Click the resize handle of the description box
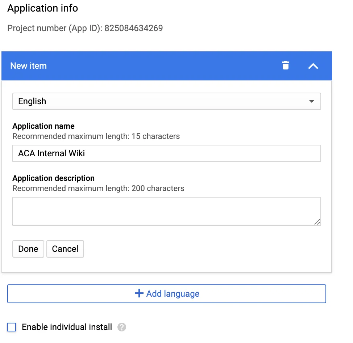 coord(318,222)
